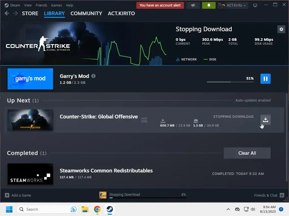Image resolution: width=289 pixels, height=216 pixels.
Task: Click the Steam taskbar icon
Action: (x=110, y=209)
